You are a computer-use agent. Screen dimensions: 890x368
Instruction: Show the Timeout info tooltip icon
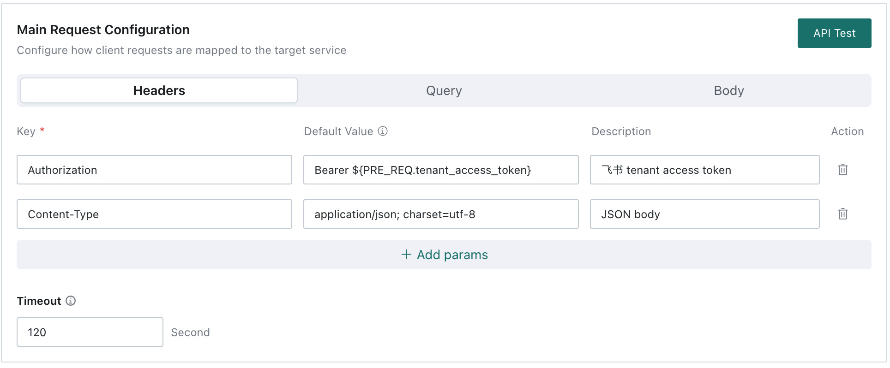71,301
